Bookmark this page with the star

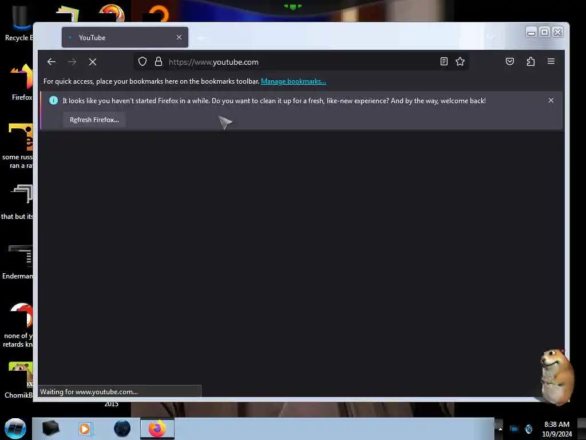(460, 61)
